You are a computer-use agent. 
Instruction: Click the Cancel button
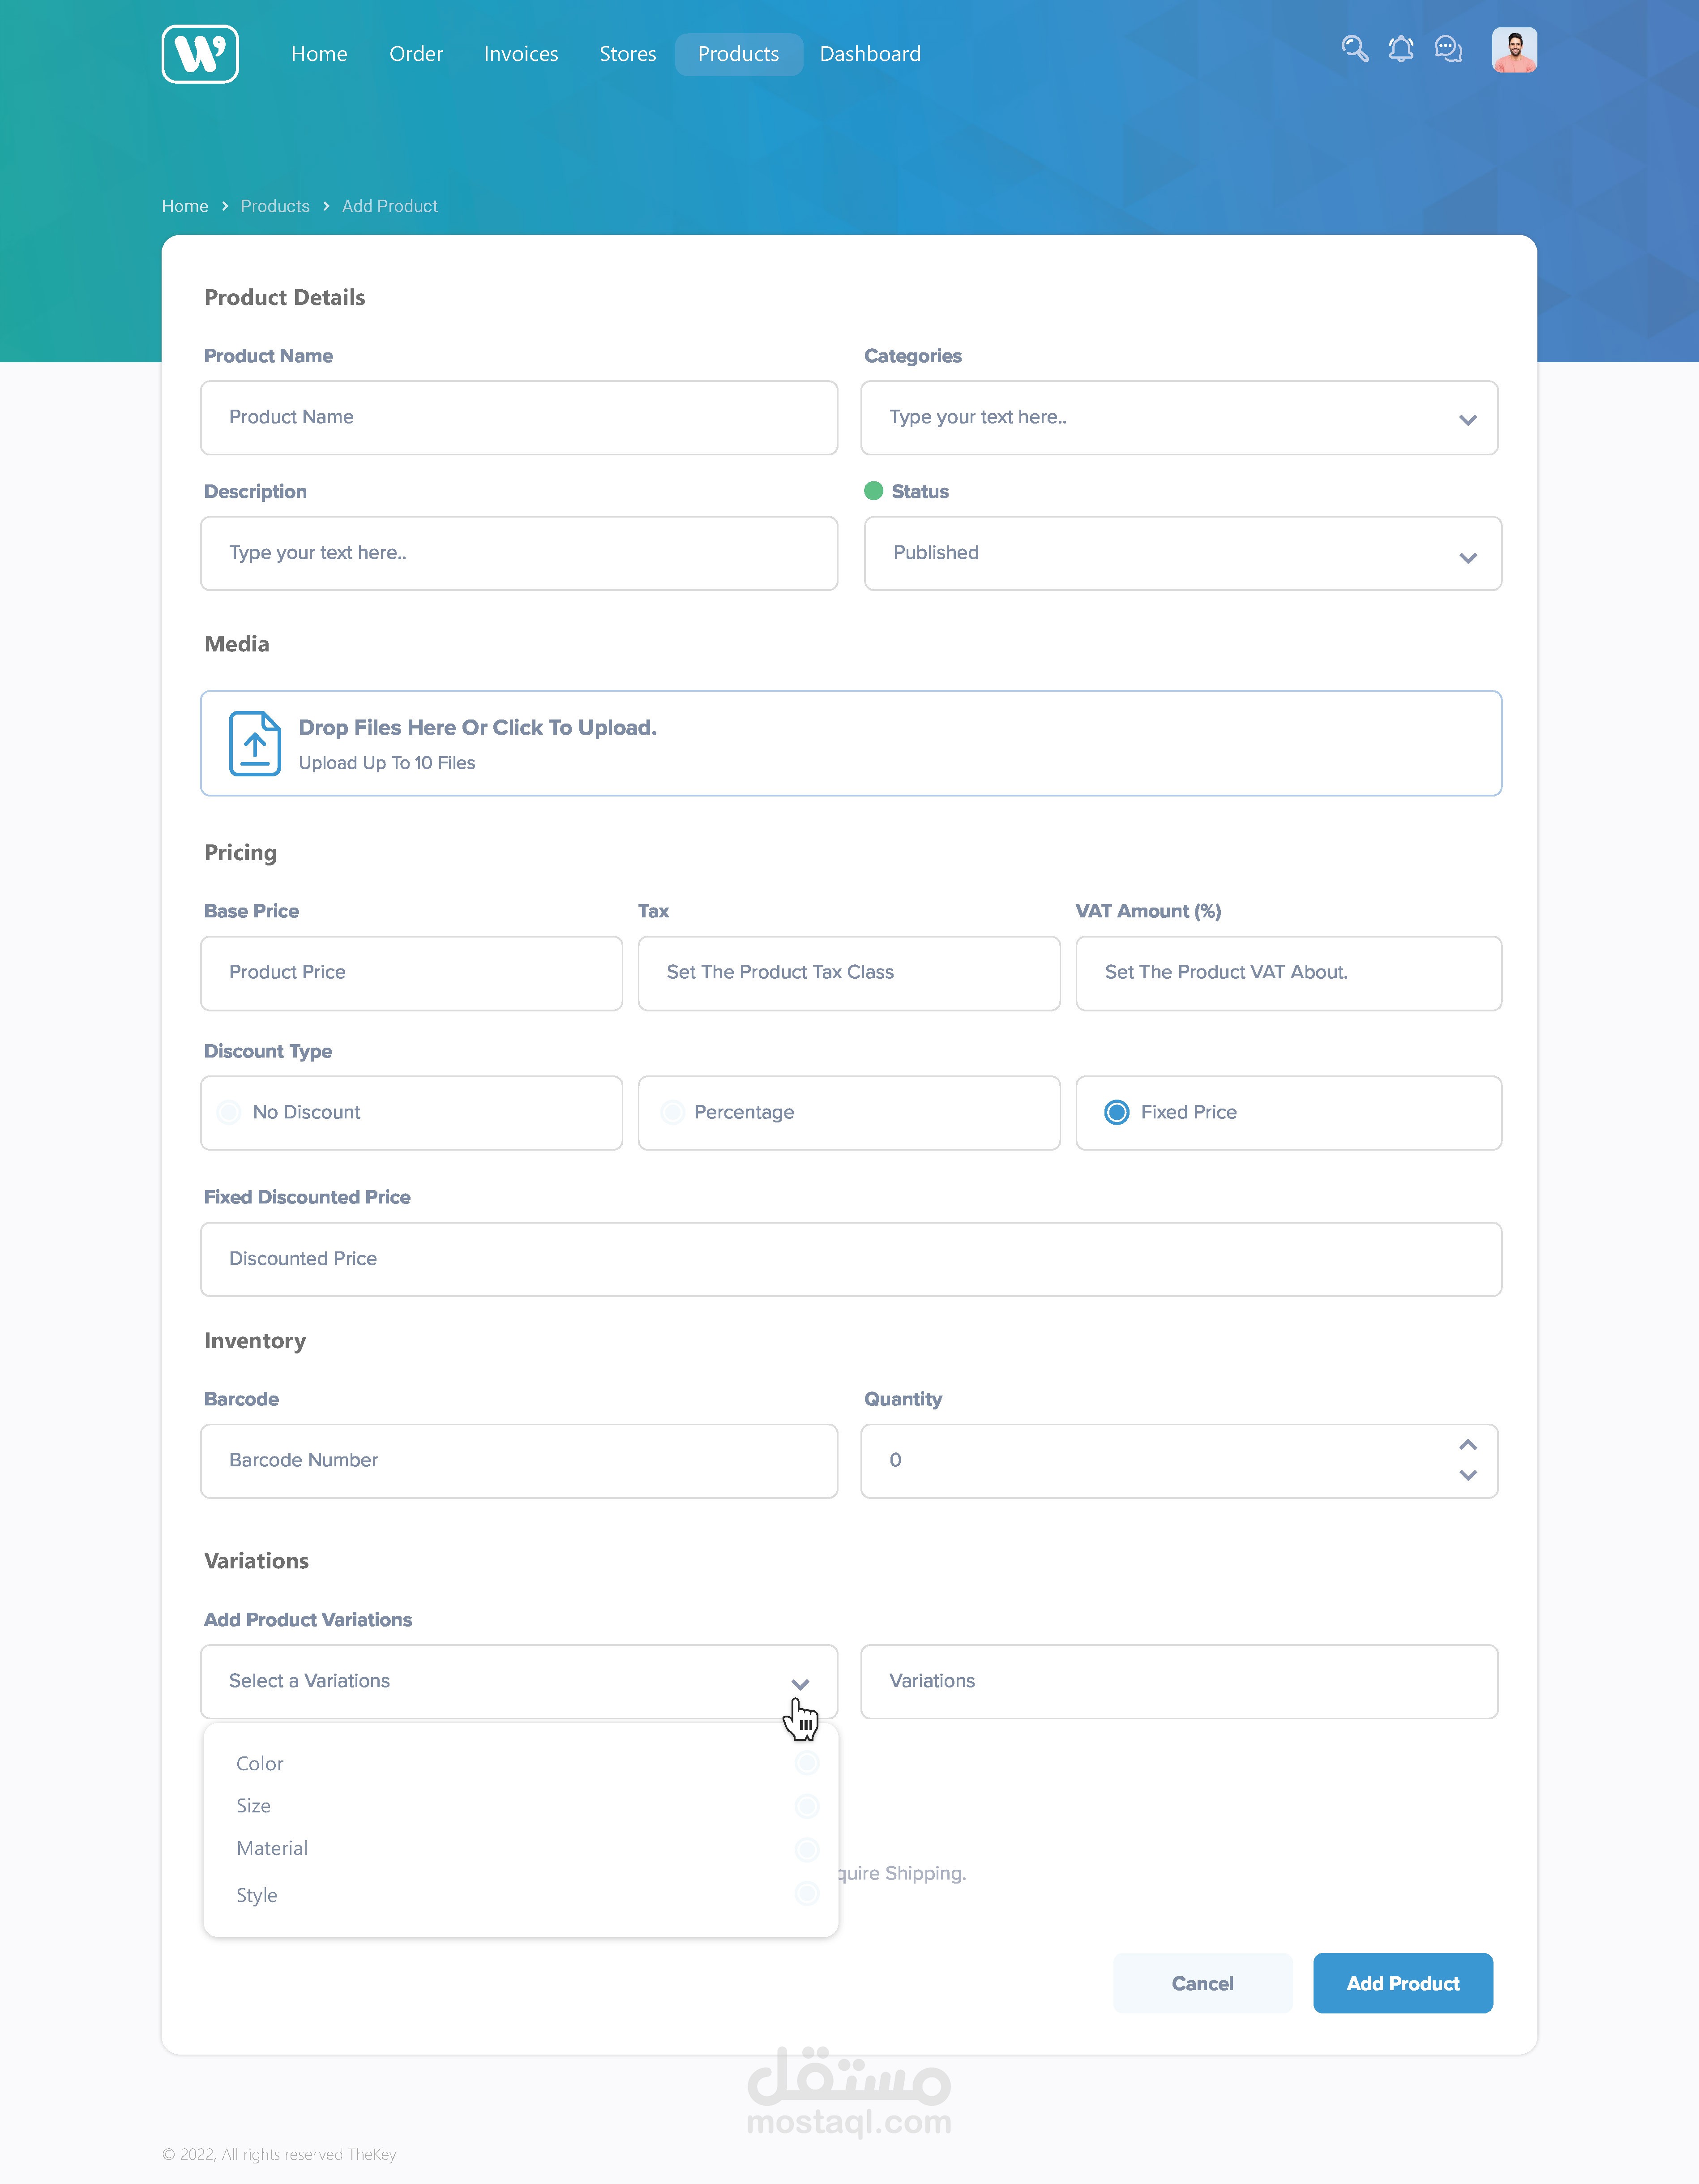[x=1202, y=1983]
